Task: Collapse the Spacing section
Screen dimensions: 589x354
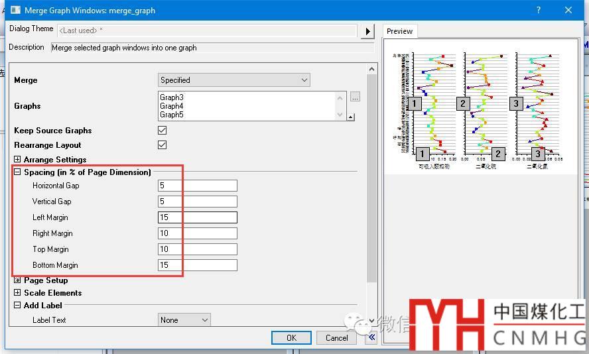Action: click(17, 172)
